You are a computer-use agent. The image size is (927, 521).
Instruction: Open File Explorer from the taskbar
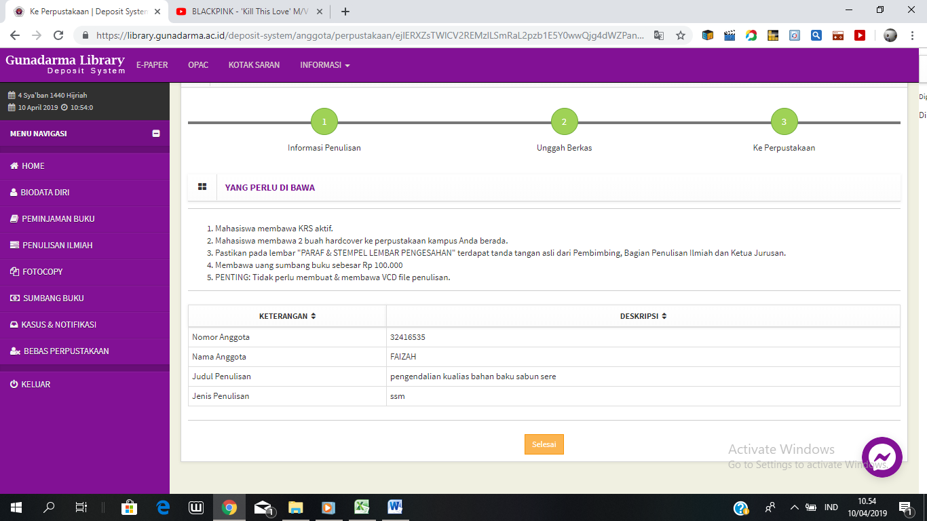295,507
